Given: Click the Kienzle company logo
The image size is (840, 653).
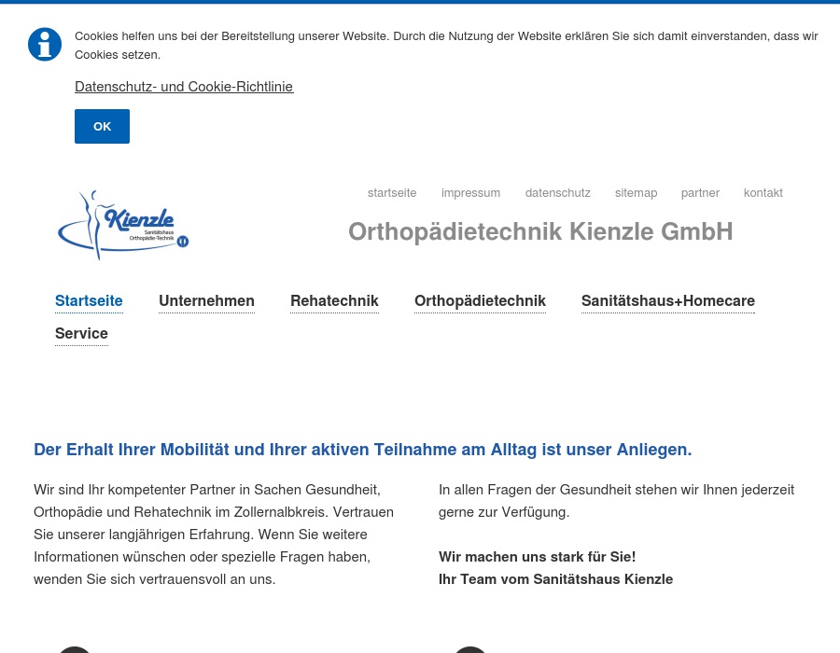Looking at the screenshot, I should point(122,224).
